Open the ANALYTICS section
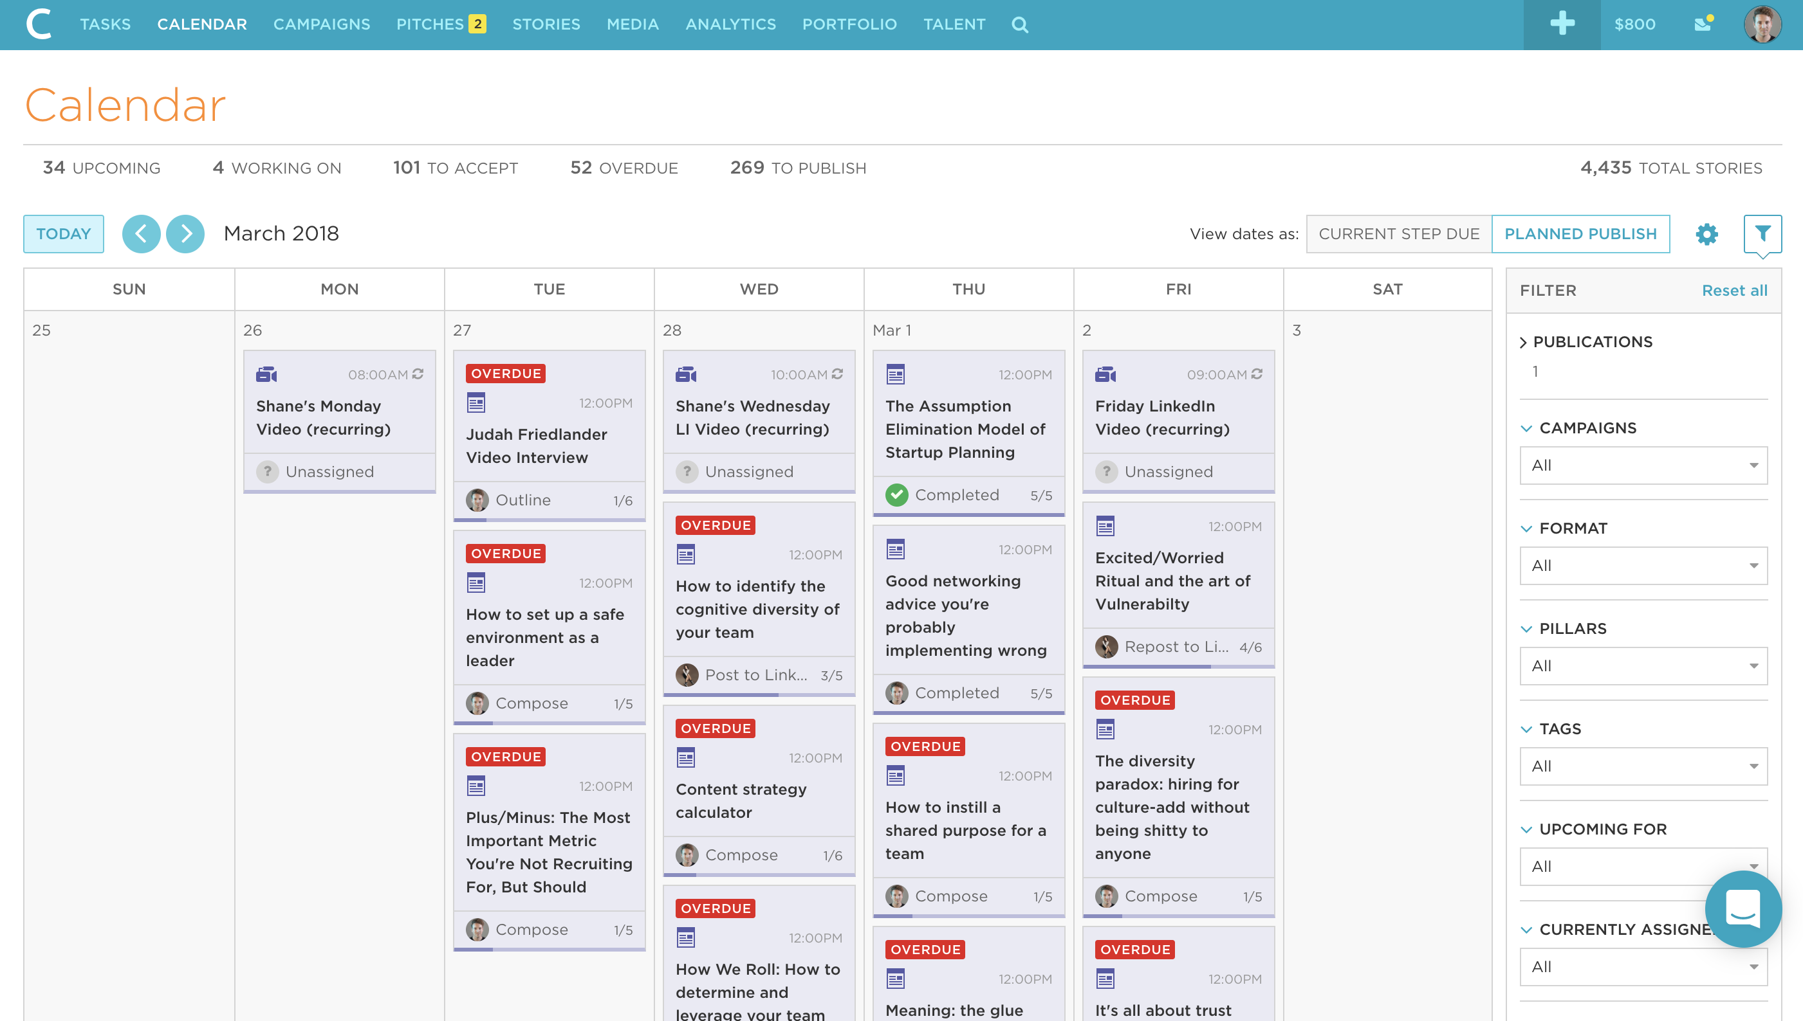The width and height of the screenshot is (1803, 1021). (x=730, y=24)
